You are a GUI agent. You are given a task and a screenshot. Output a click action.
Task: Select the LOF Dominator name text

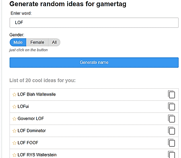pos(32,131)
